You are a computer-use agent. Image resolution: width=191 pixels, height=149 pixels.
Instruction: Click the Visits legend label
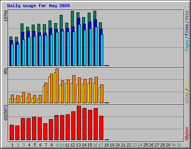point(187,81)
